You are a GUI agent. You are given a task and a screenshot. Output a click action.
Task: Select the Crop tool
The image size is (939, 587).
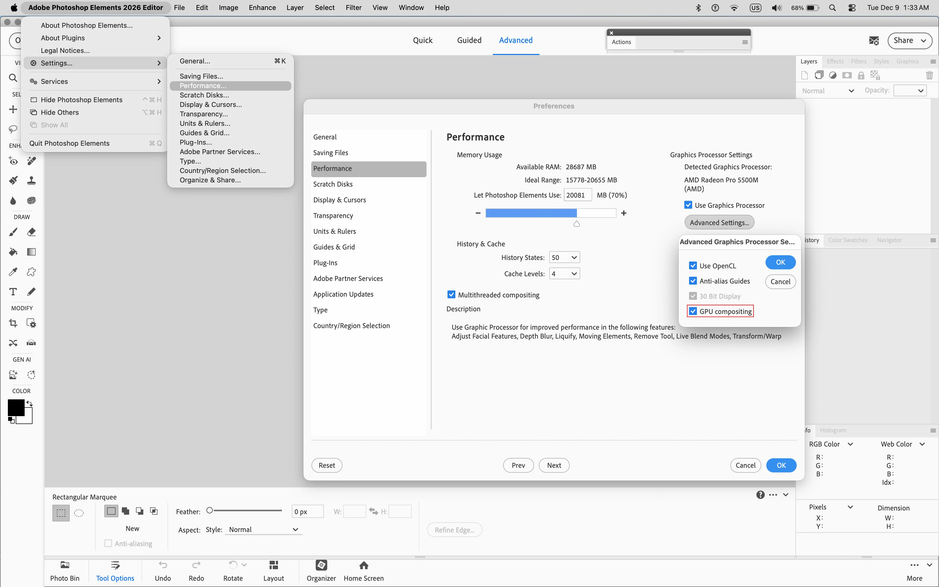tap(13, 323)
